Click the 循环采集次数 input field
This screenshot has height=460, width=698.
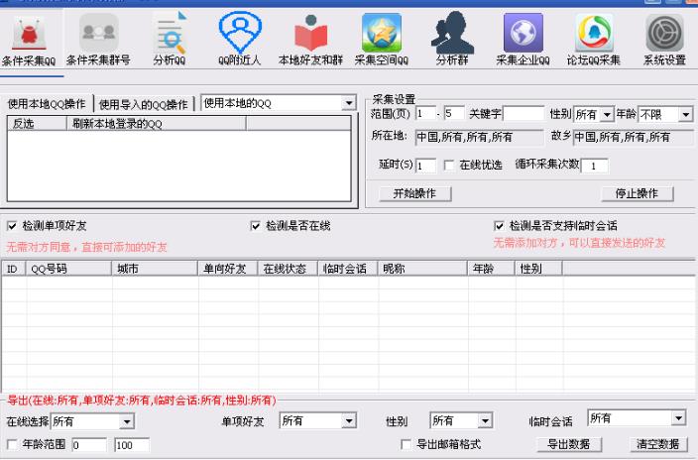pos(594,166)
